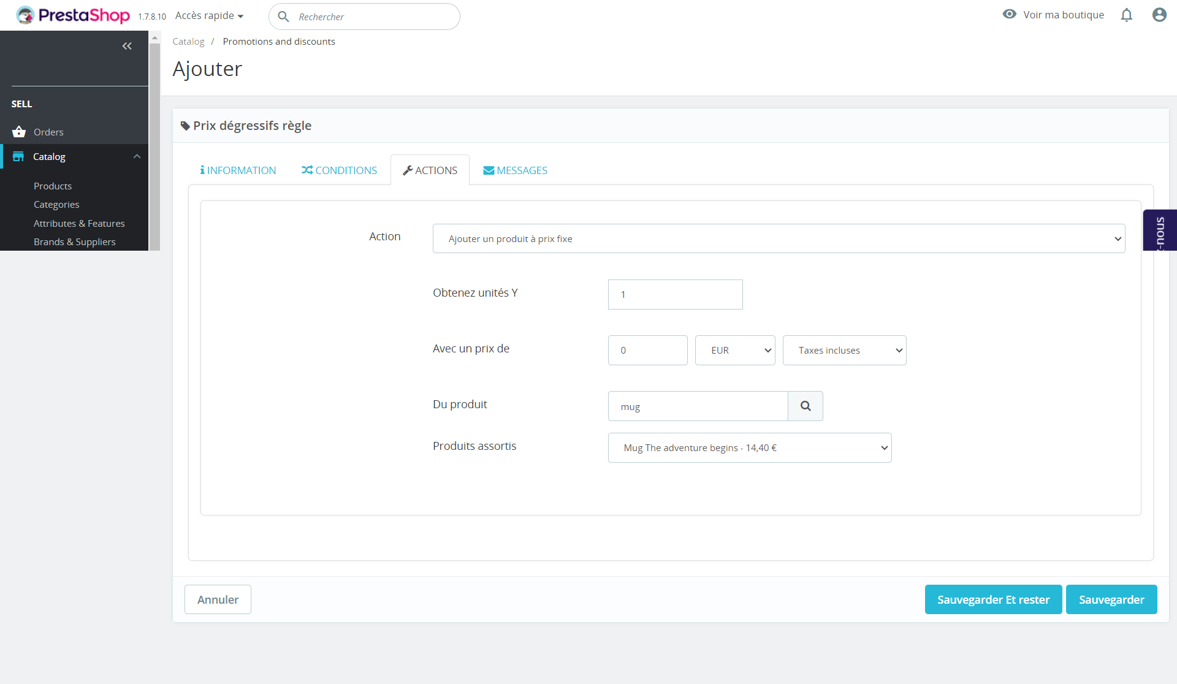Open Accès rapide quick access menu
The height and width of the screenshot is (684, 1177).
[209, 15]
